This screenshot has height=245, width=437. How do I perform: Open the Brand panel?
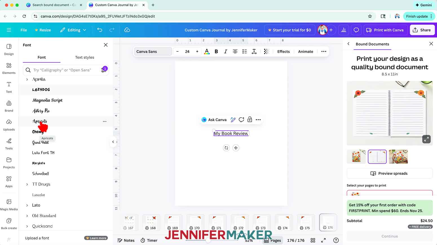coord(9,106)
